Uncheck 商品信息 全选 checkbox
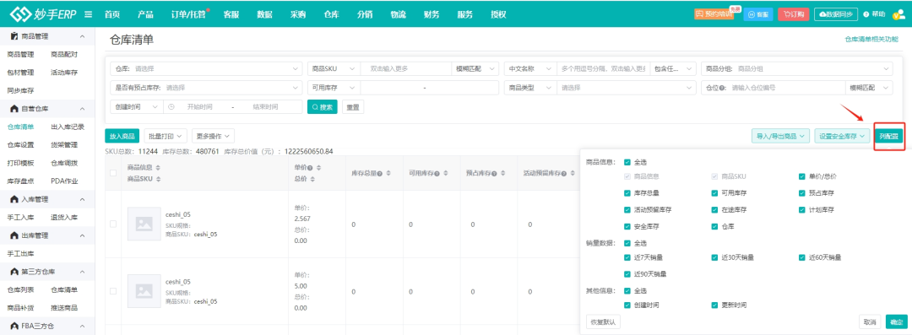912x335 pixels. pos(627,163)
